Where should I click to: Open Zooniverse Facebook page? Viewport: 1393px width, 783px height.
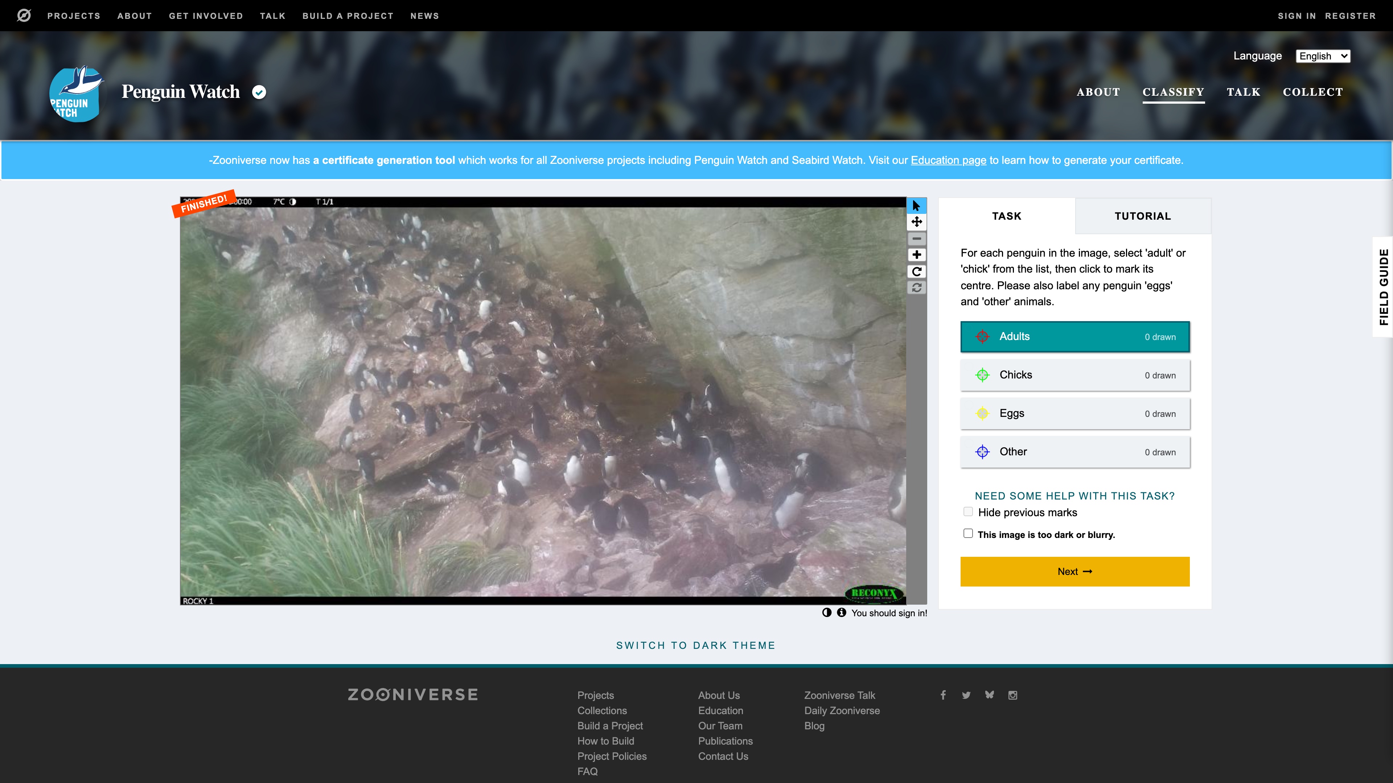coord(943,695)
